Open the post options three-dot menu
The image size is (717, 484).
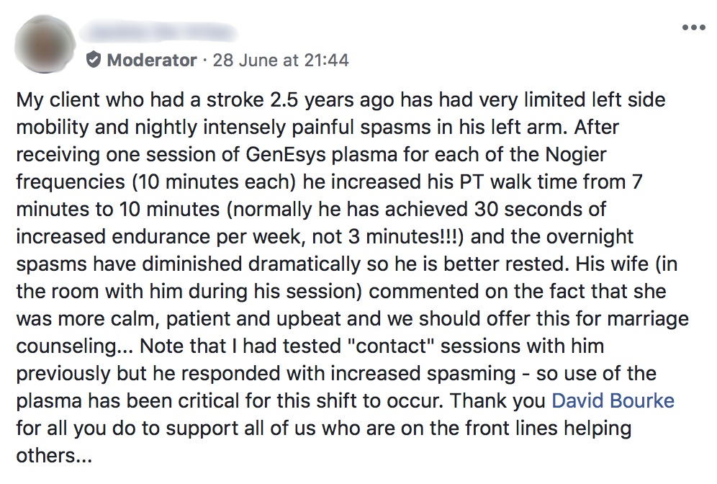coord(694,27)
